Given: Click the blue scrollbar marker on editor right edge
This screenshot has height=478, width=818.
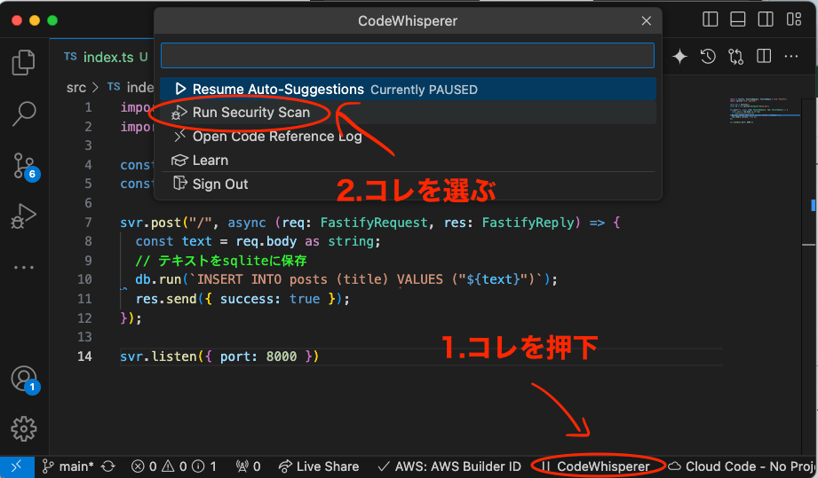Looking at the screenshot, I should pyautogui.click(x=813, y=205).
